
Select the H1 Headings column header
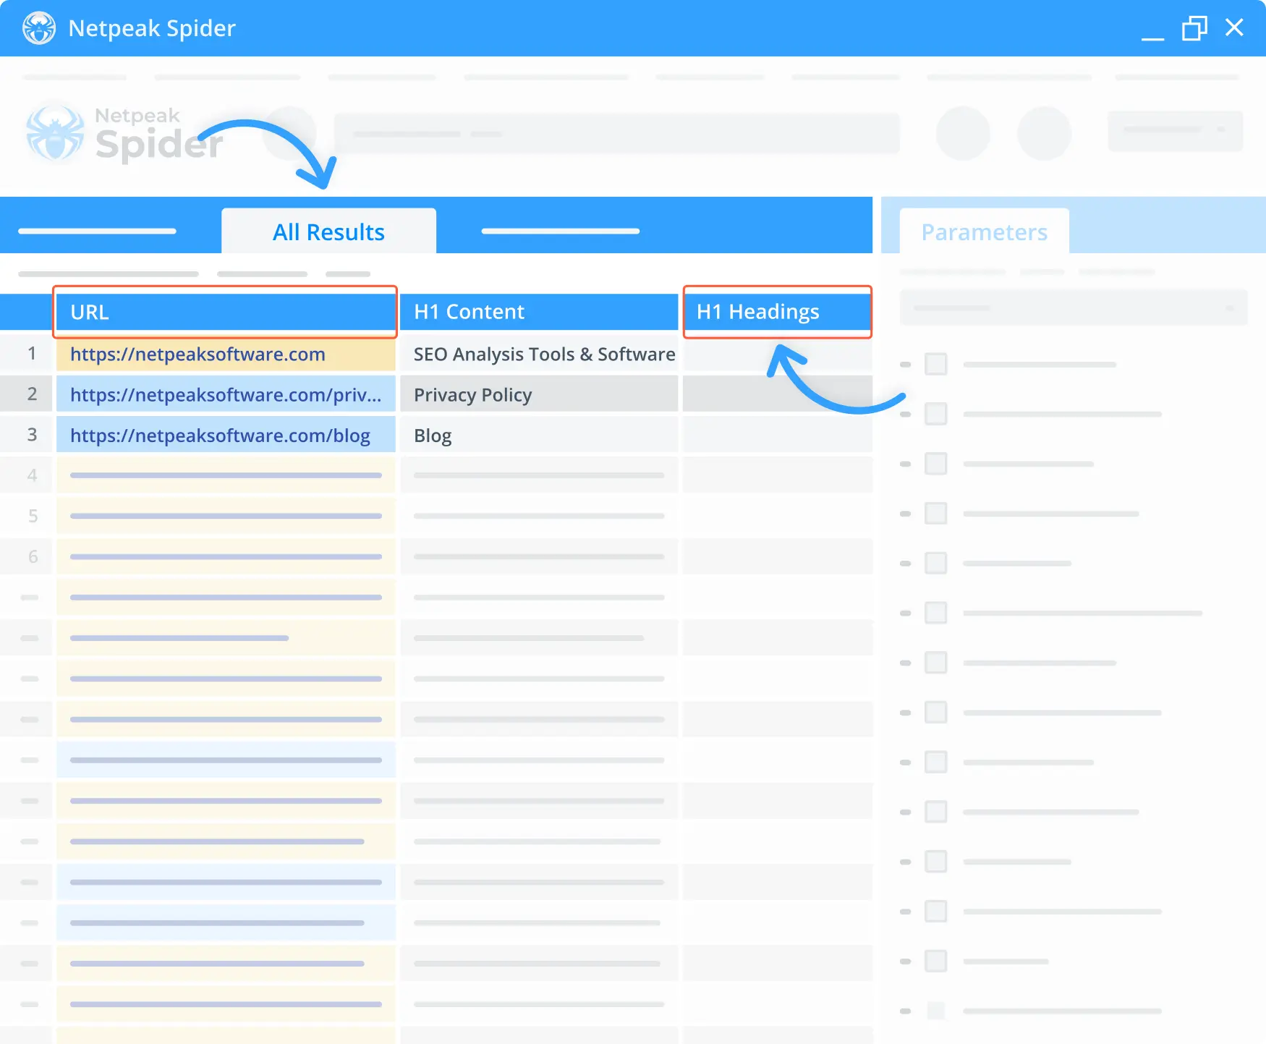point(778,312)
